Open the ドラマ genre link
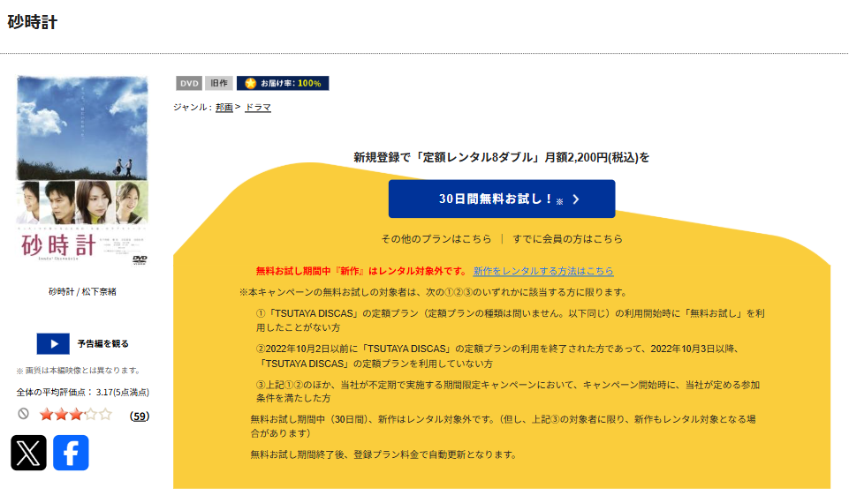Viewport: 849px width, 503px height. [258, 108]
